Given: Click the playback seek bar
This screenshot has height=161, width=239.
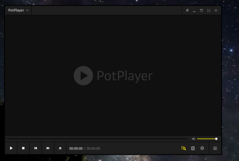Looking at the screenshot, I should click(x=97, y=139).
